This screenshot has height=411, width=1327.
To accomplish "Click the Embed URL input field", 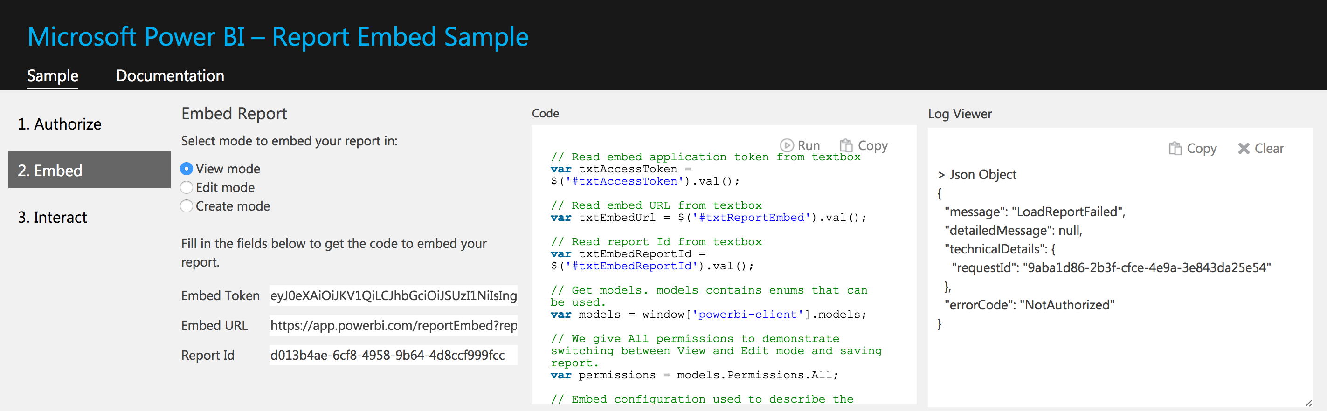I will coord(393,326).
